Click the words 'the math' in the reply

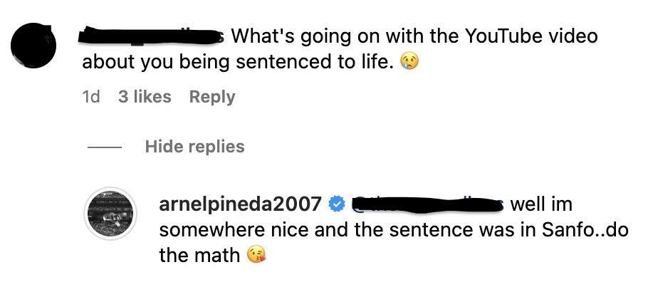[x=199, y=255]
